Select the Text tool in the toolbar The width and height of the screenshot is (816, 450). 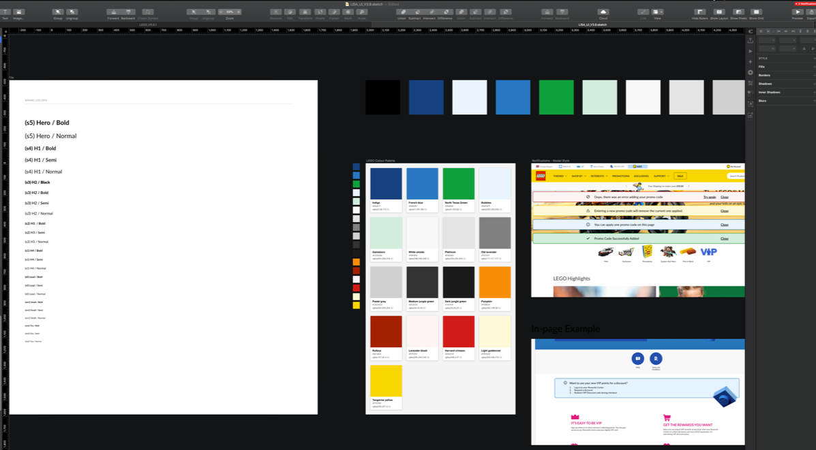[x=5, y=12]
